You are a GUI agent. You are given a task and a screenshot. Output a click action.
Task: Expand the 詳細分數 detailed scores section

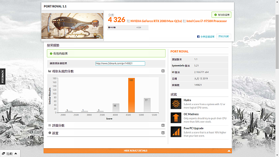click(163, 126)
